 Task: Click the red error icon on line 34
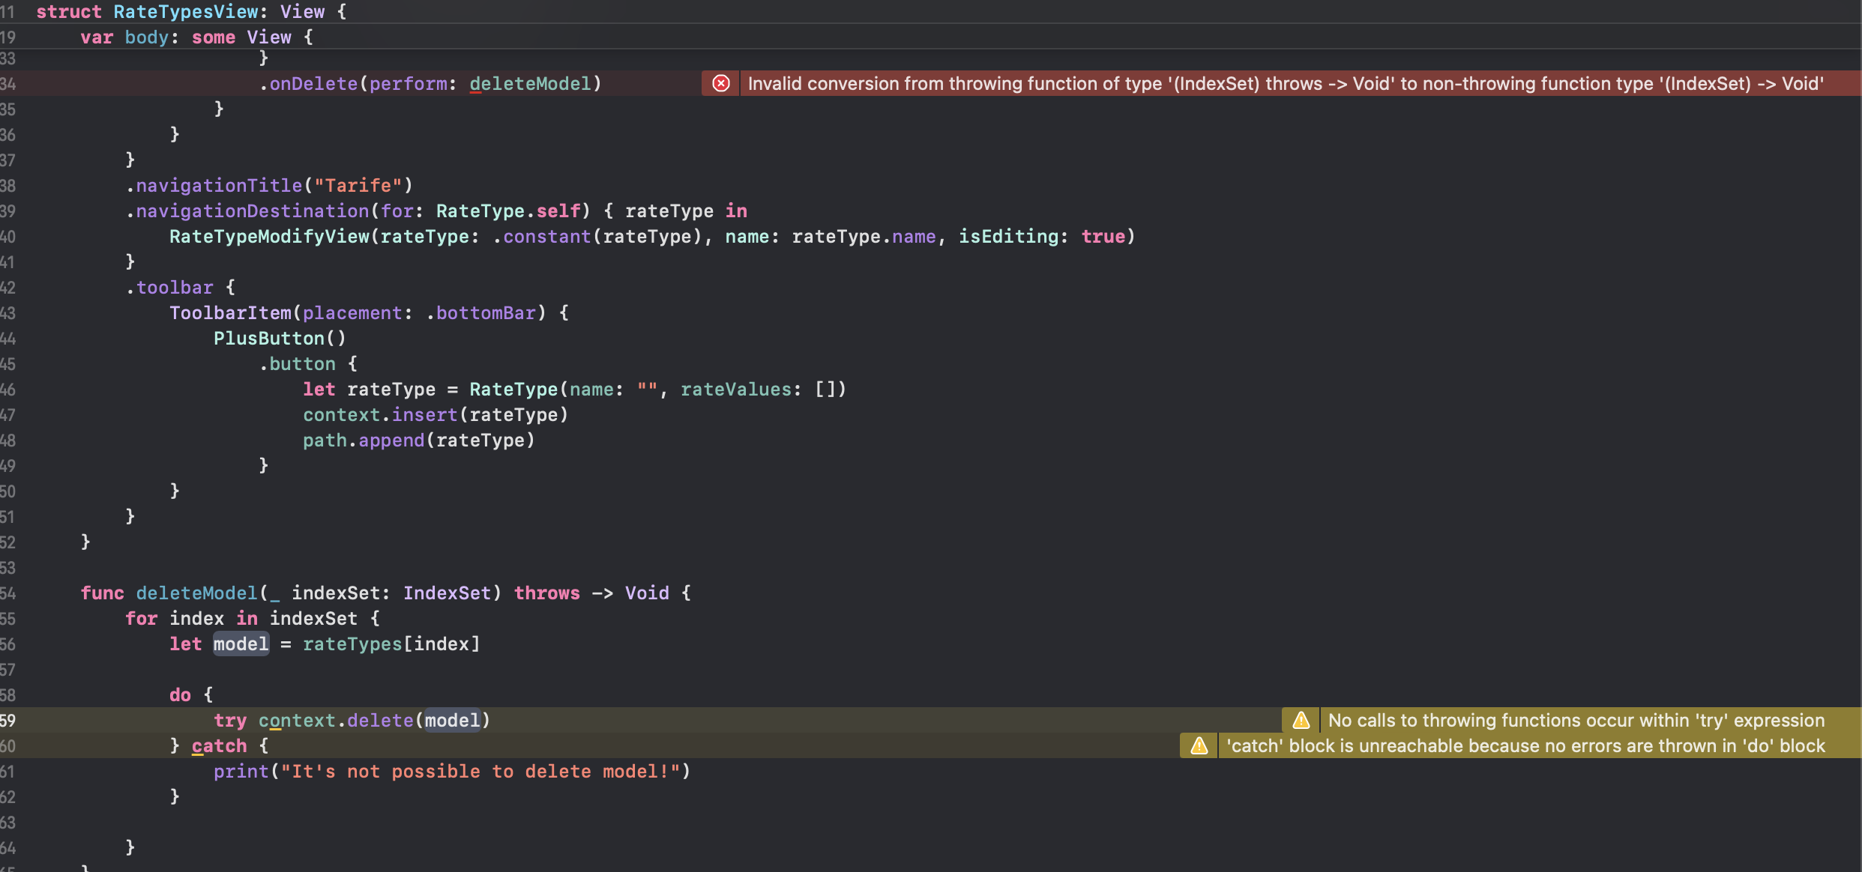(x=720, y=83)
